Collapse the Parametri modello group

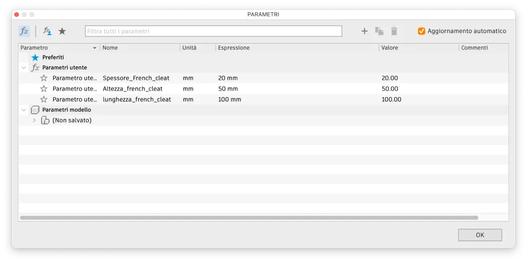click(24, 110)
